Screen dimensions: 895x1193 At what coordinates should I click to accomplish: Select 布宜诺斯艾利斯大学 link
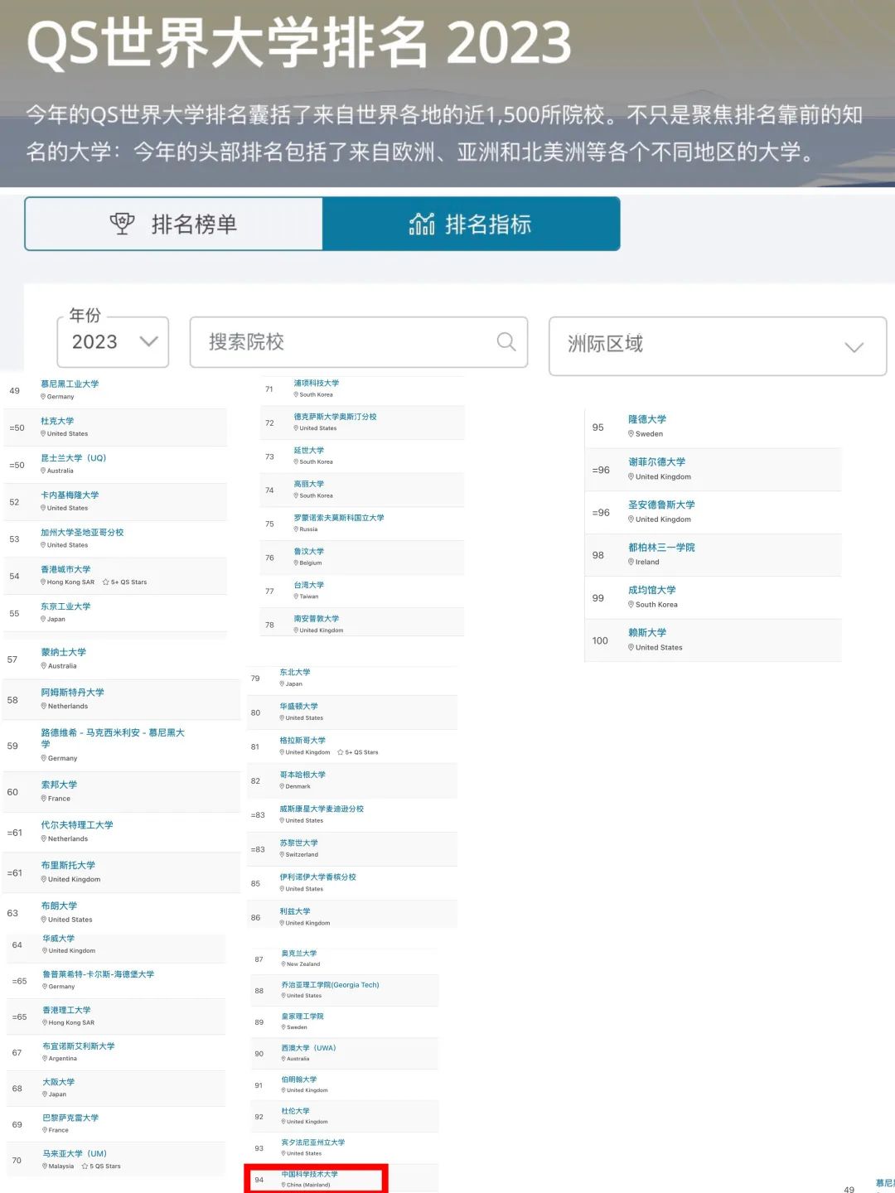pyautogui.click(x=79, y=1046)
